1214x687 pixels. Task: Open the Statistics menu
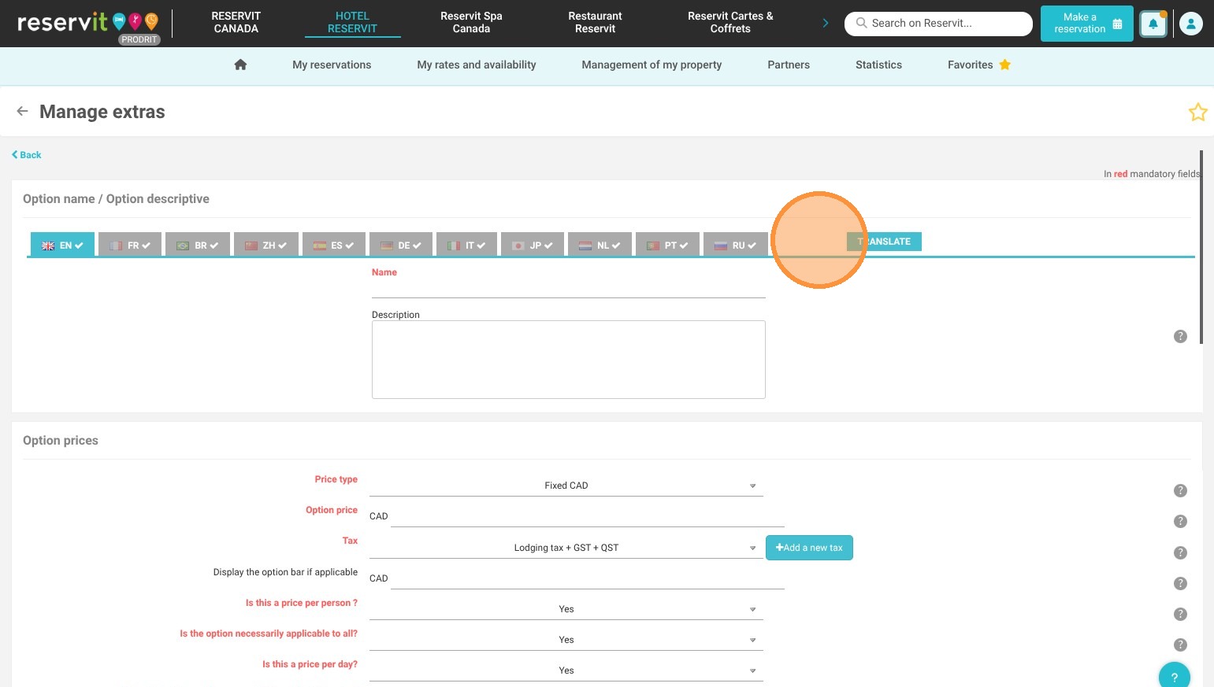click(x=878, y=65)
